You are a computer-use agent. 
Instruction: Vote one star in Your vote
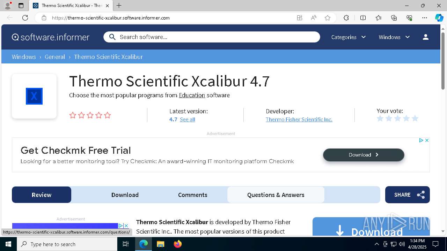point(380,119)
